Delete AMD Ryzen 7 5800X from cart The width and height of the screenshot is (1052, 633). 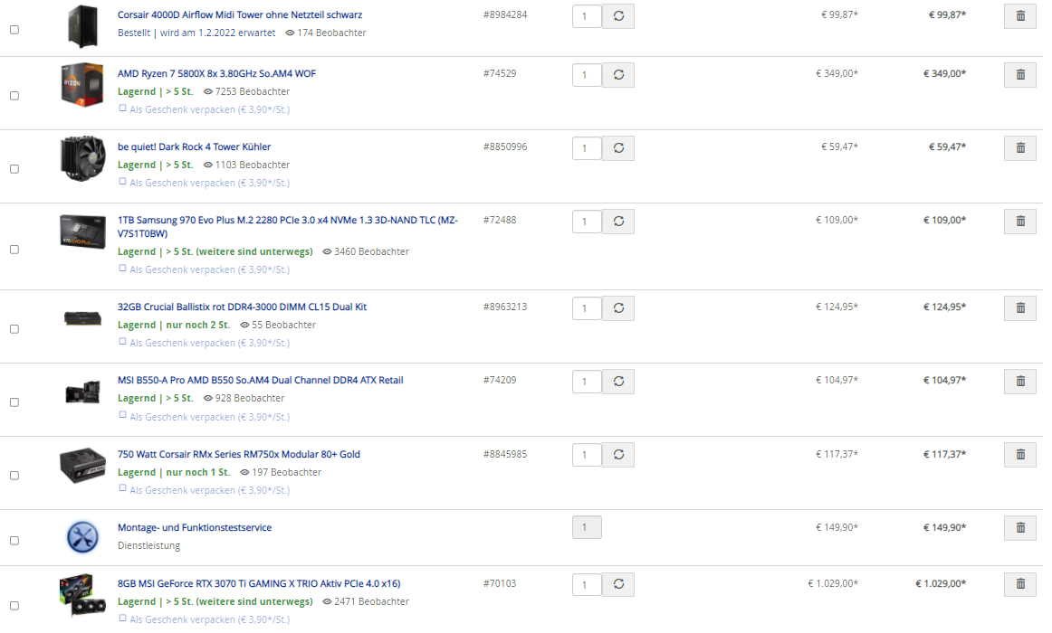[1019, 75]
